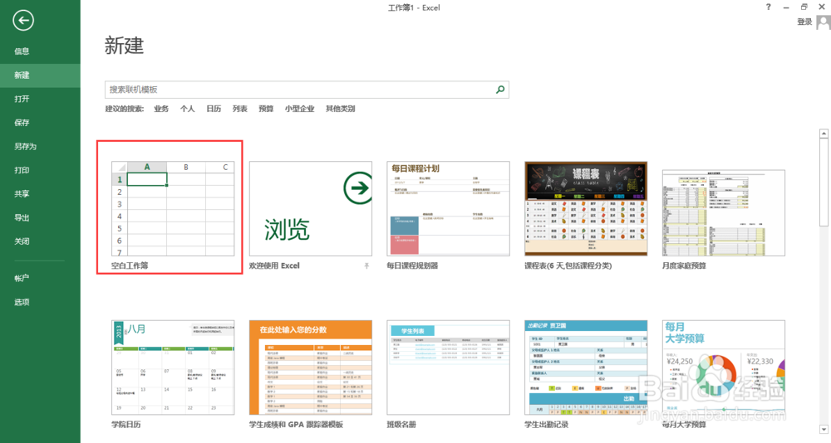The width and height of the screenshot is (831, 443).
Task: Click the 每日课程规划器 caption text
Action: coord(412,265)
